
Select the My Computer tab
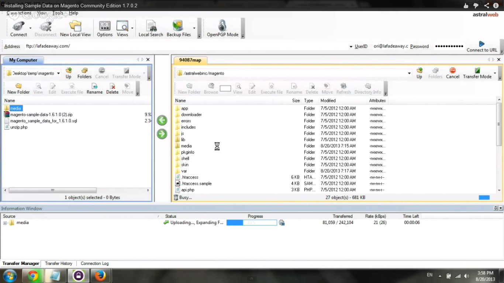coord(23,60)
